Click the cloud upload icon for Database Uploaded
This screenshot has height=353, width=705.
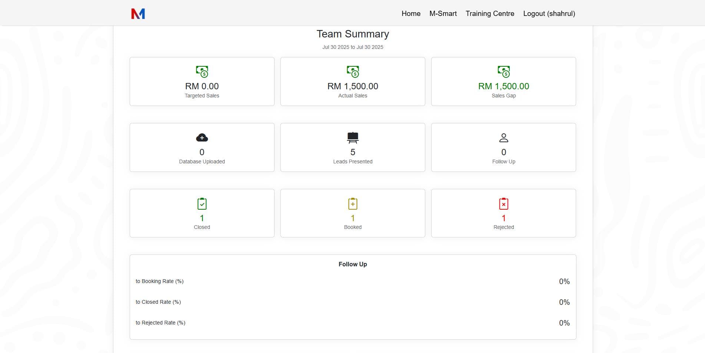click(202, 137)
